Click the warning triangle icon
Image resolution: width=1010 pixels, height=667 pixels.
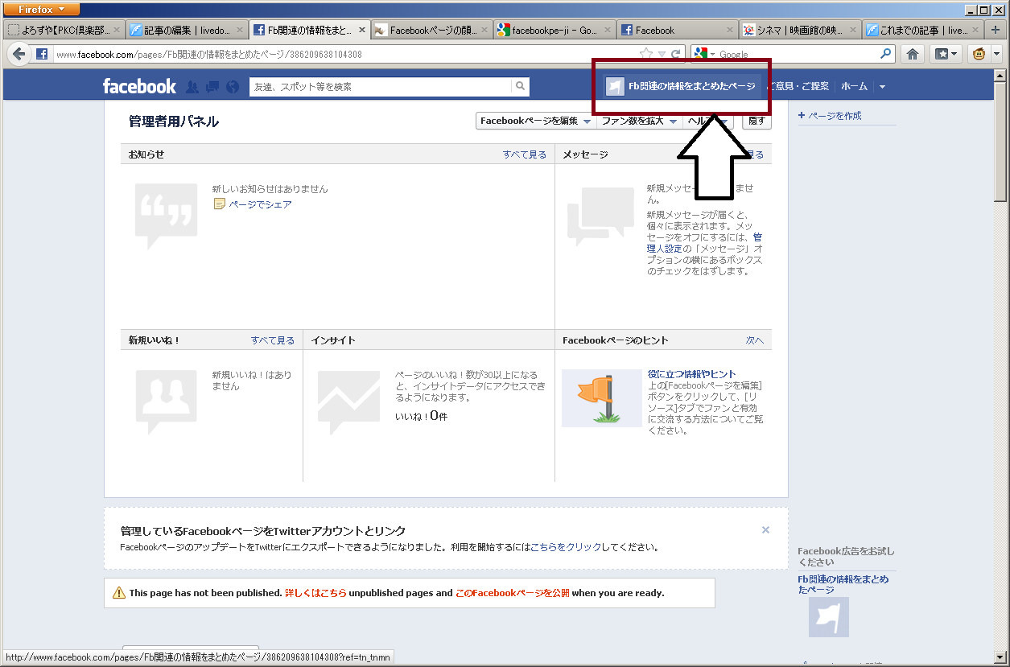(119, 593)
